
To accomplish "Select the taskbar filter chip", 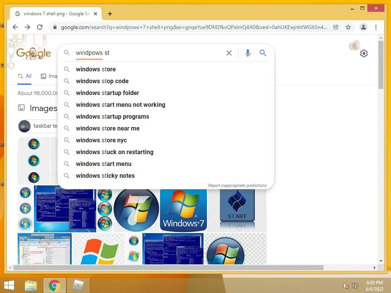I will pos(38,126).
